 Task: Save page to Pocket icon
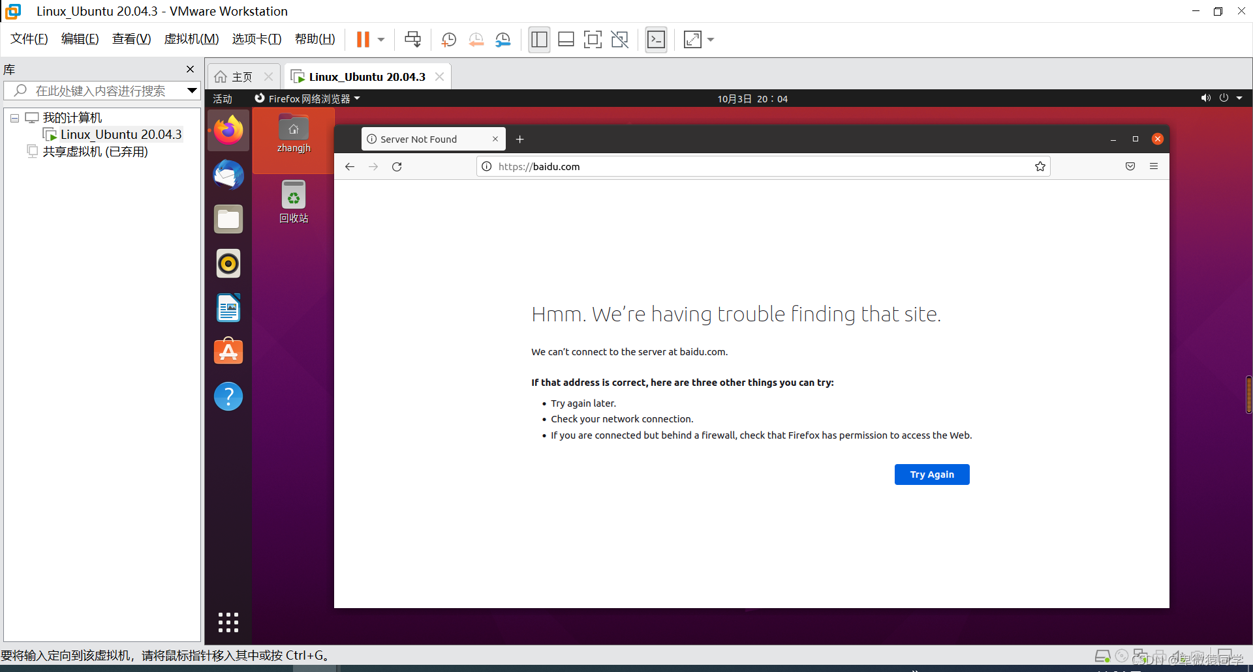[1130, 167]
